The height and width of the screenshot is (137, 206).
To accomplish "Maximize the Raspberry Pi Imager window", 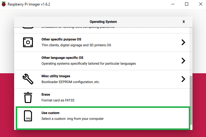I will [187, 4].
